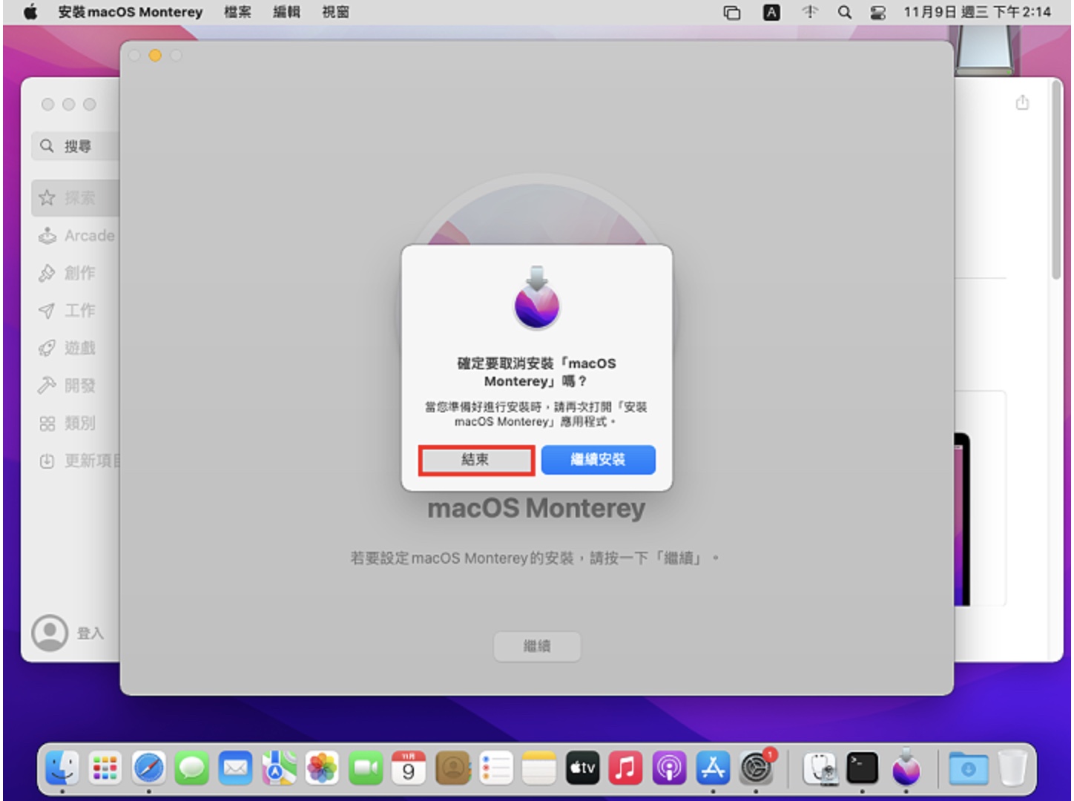Open the 檔案 menu

click(237, 12)
